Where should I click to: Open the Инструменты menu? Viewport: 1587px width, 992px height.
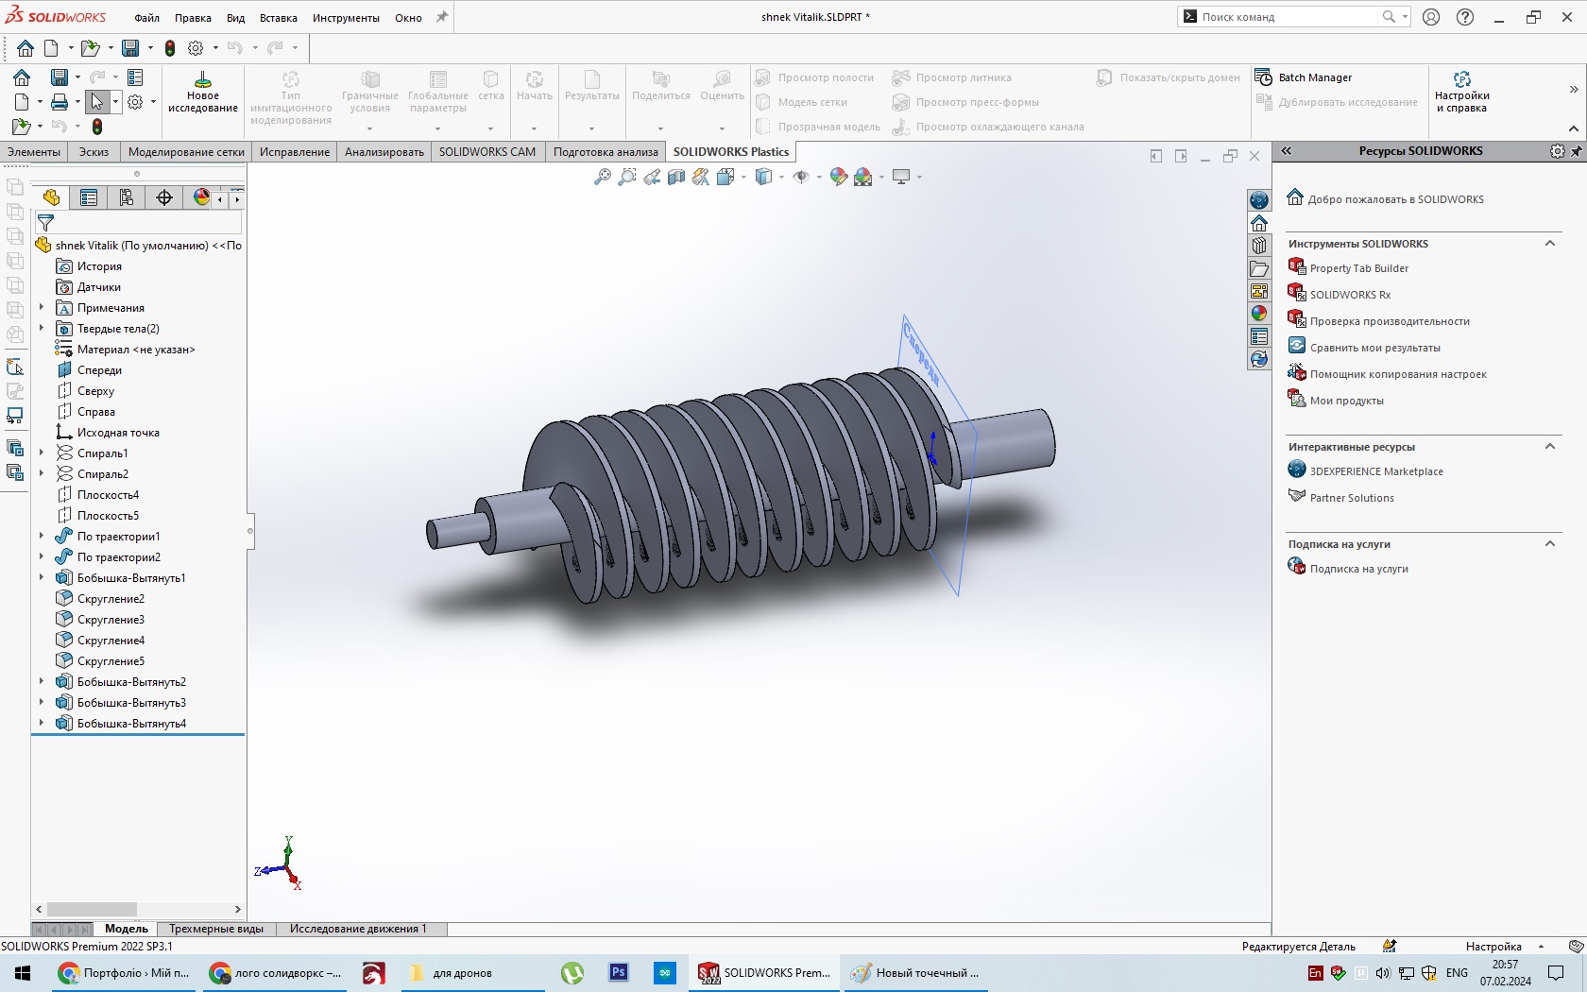click(x=346, y=18)
